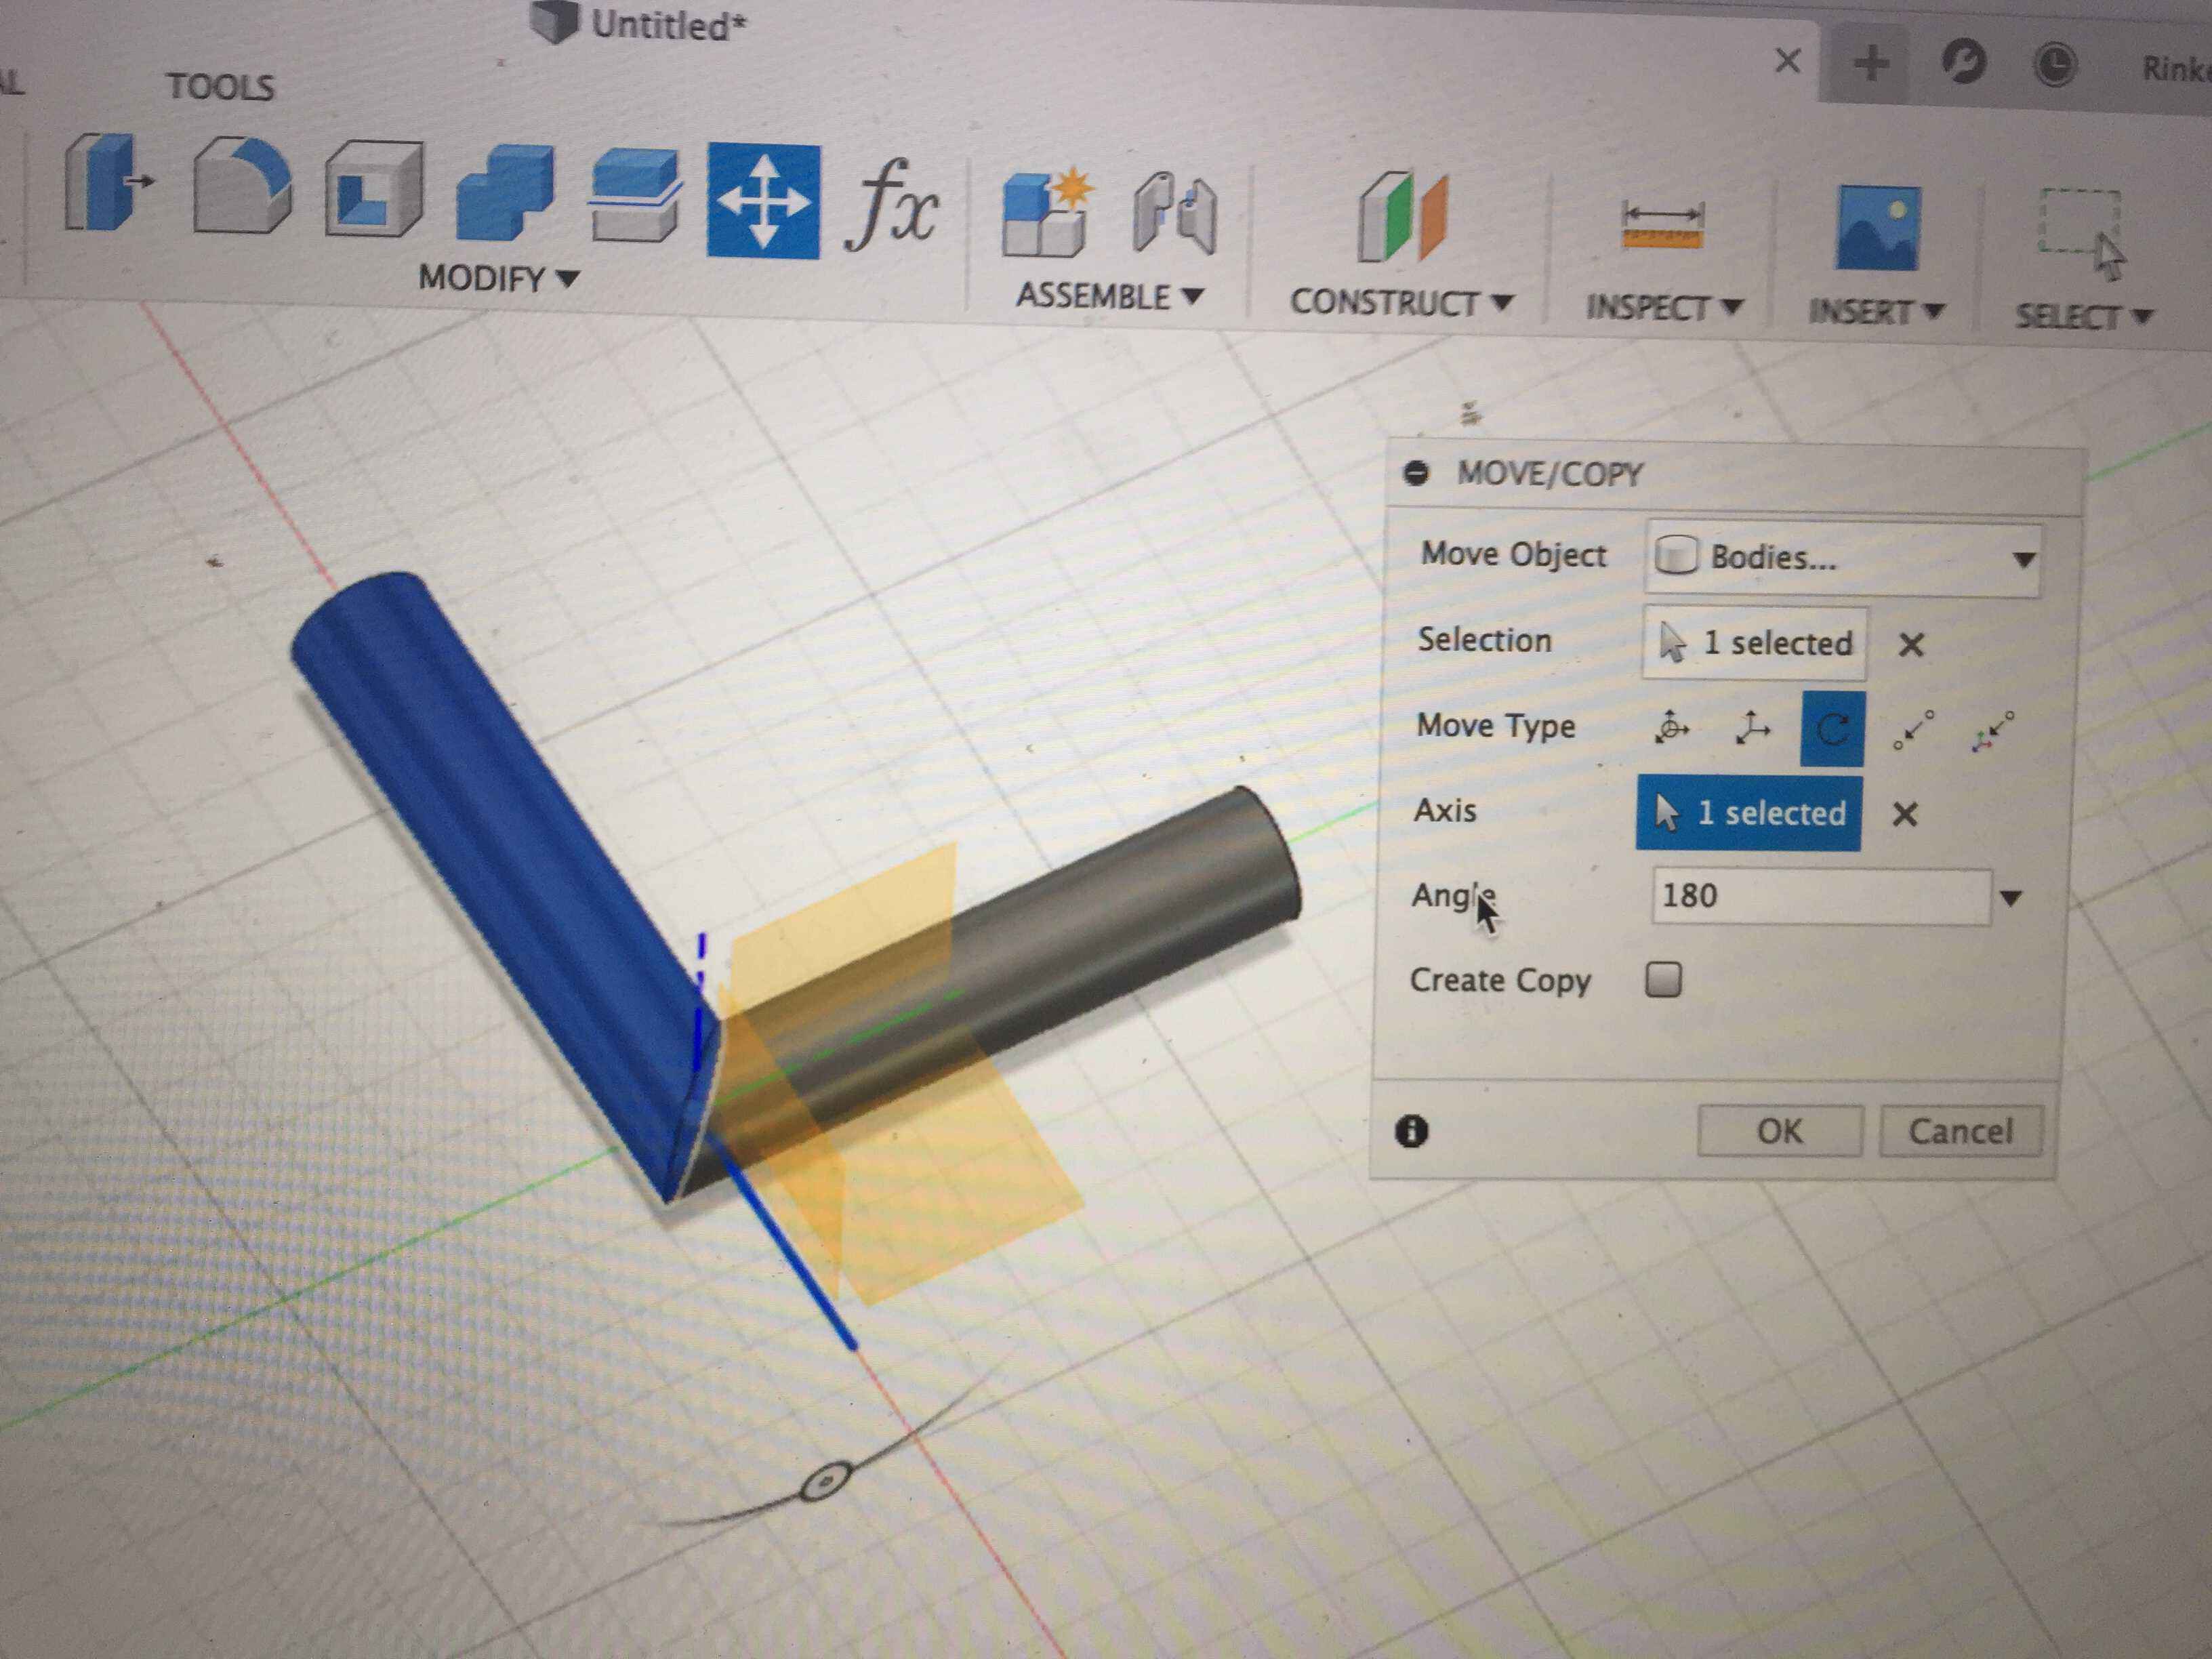Select the Offset Face tool icon

tap(634, 196)
